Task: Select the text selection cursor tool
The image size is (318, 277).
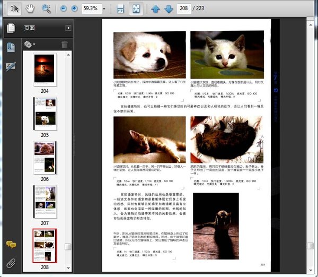Action: [14, 8]
